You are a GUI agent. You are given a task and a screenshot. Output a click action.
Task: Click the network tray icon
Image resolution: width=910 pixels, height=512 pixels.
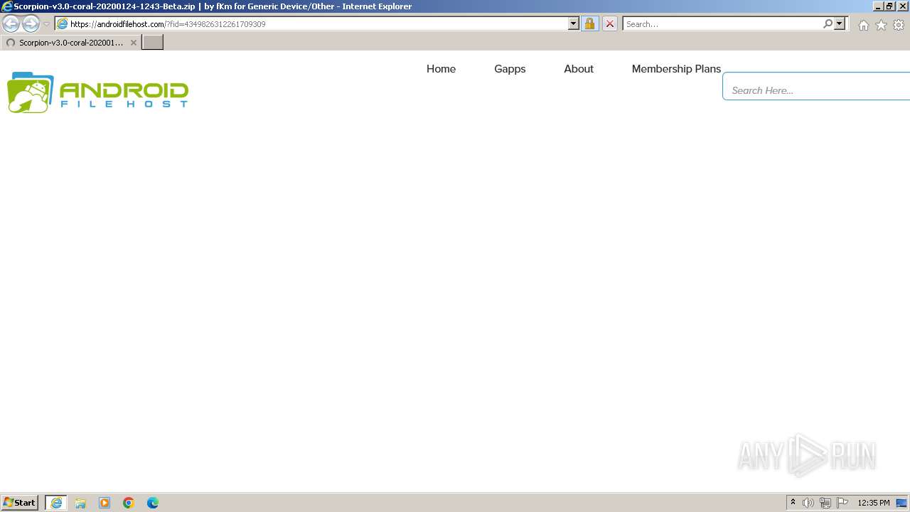click(x=825, y=503)
